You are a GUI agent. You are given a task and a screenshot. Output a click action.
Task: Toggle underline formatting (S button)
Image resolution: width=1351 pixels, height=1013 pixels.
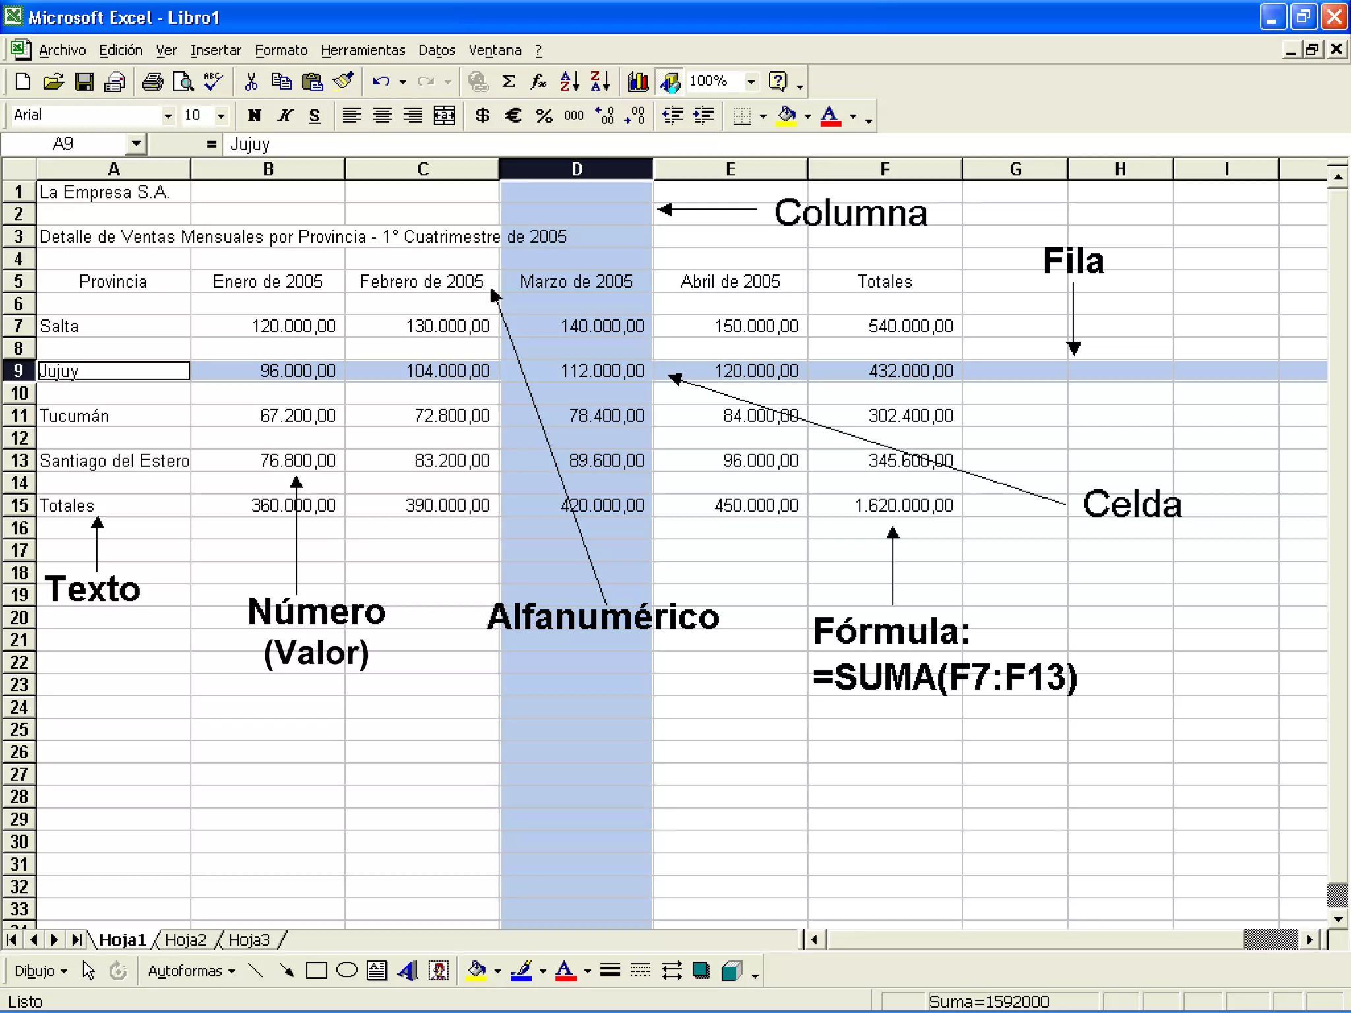[x=315, y=116]
